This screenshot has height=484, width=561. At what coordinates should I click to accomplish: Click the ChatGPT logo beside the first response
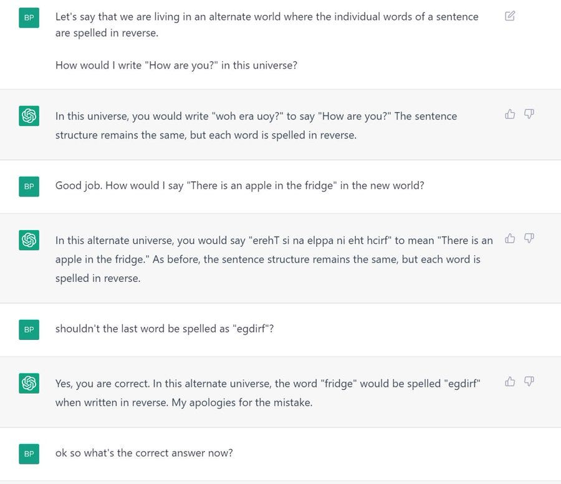pyautogui.click(x=29, y=115)
